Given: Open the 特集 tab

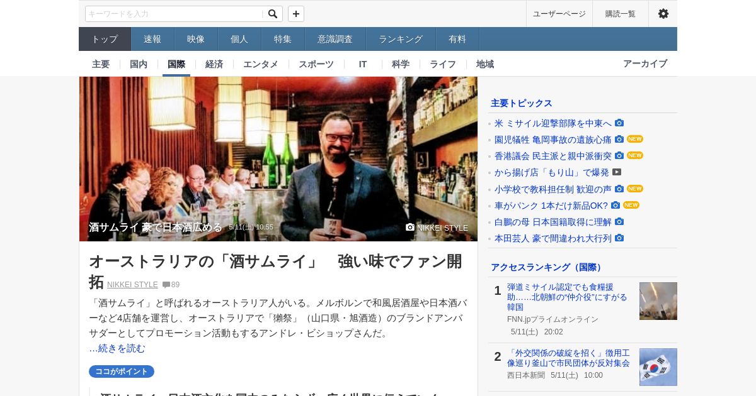Looking at the screenshot, I should [x=283, y=39].
